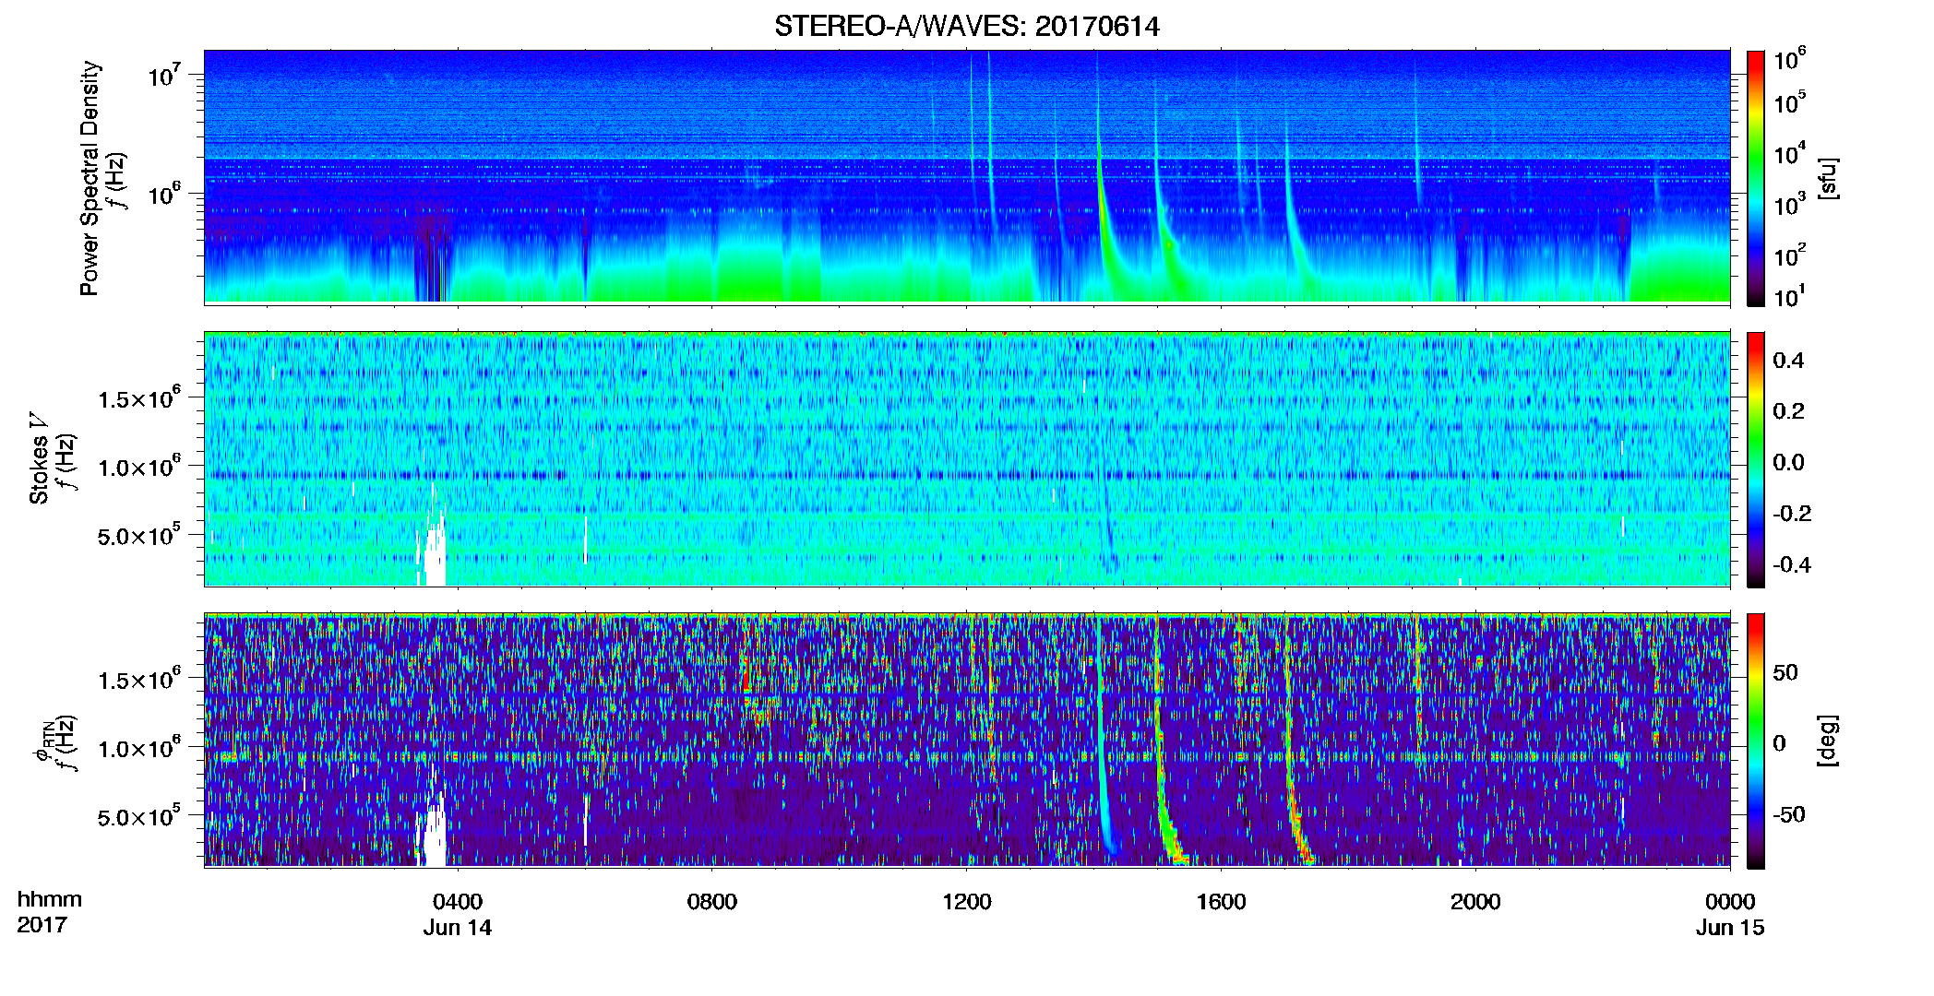
Task: Click the 0000 time axis tick label
Action: pos(1730,902)
